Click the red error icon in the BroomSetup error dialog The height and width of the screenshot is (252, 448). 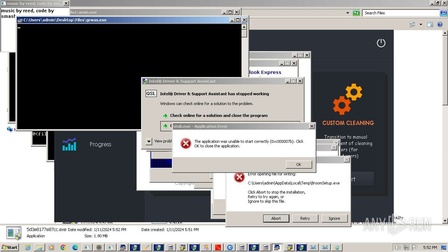pyautogui.click(x=239, y=177)
